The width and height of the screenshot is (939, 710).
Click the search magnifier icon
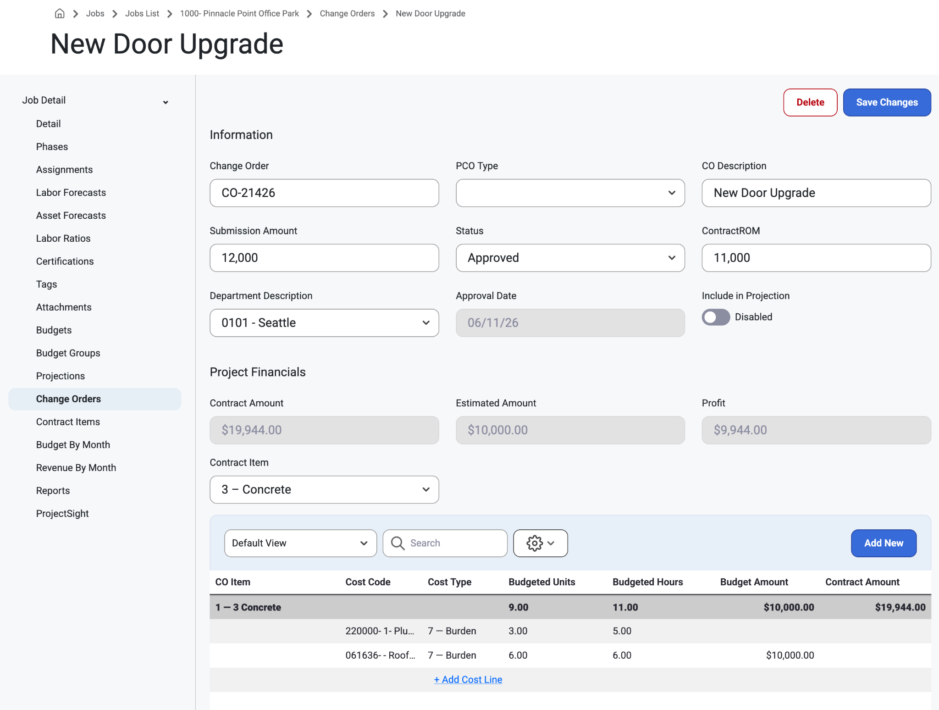click(398, 543)
